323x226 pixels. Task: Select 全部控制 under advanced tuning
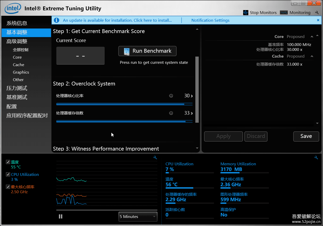21,50
